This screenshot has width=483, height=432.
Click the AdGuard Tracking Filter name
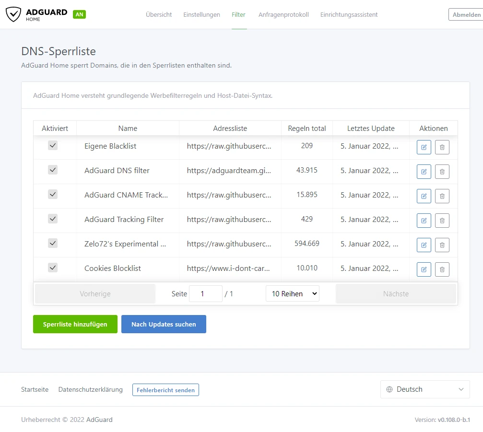coord(124,219)
